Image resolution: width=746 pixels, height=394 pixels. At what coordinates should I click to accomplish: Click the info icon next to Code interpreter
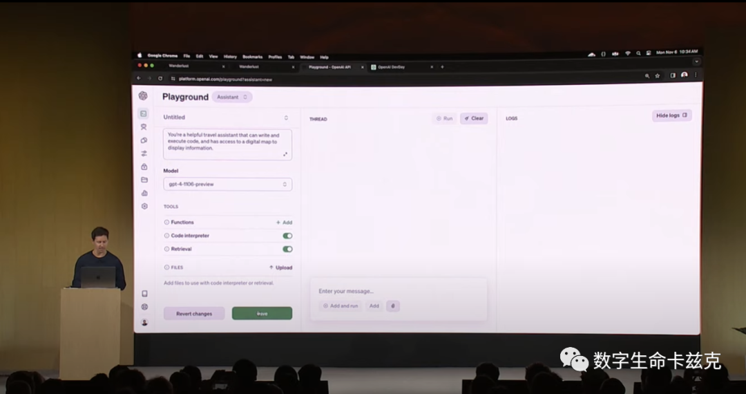166,236
